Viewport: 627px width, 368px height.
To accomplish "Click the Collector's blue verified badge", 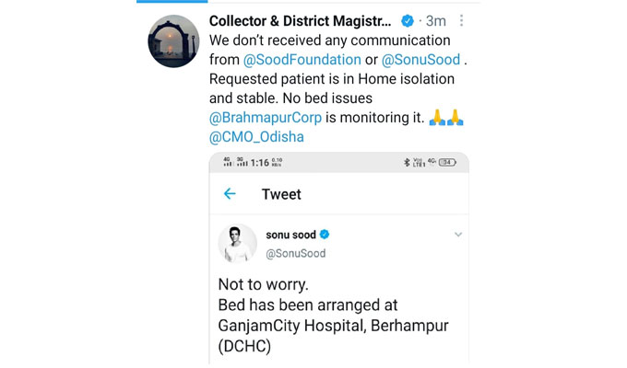I will click(408, 20).
